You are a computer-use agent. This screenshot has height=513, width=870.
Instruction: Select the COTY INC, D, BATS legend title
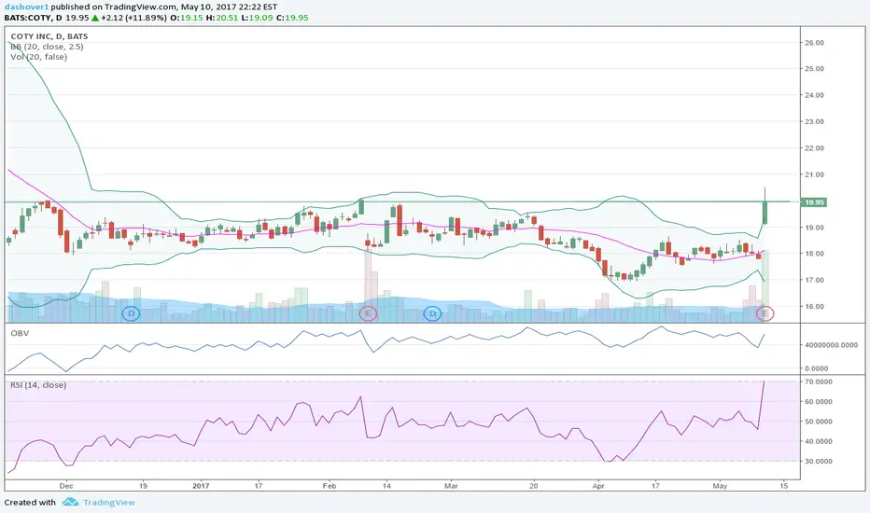click(49, 36)
